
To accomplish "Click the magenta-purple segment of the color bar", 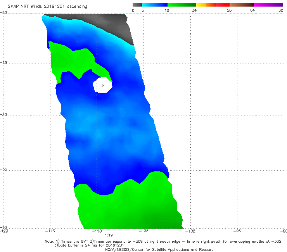I will click(x=268, y=5).
